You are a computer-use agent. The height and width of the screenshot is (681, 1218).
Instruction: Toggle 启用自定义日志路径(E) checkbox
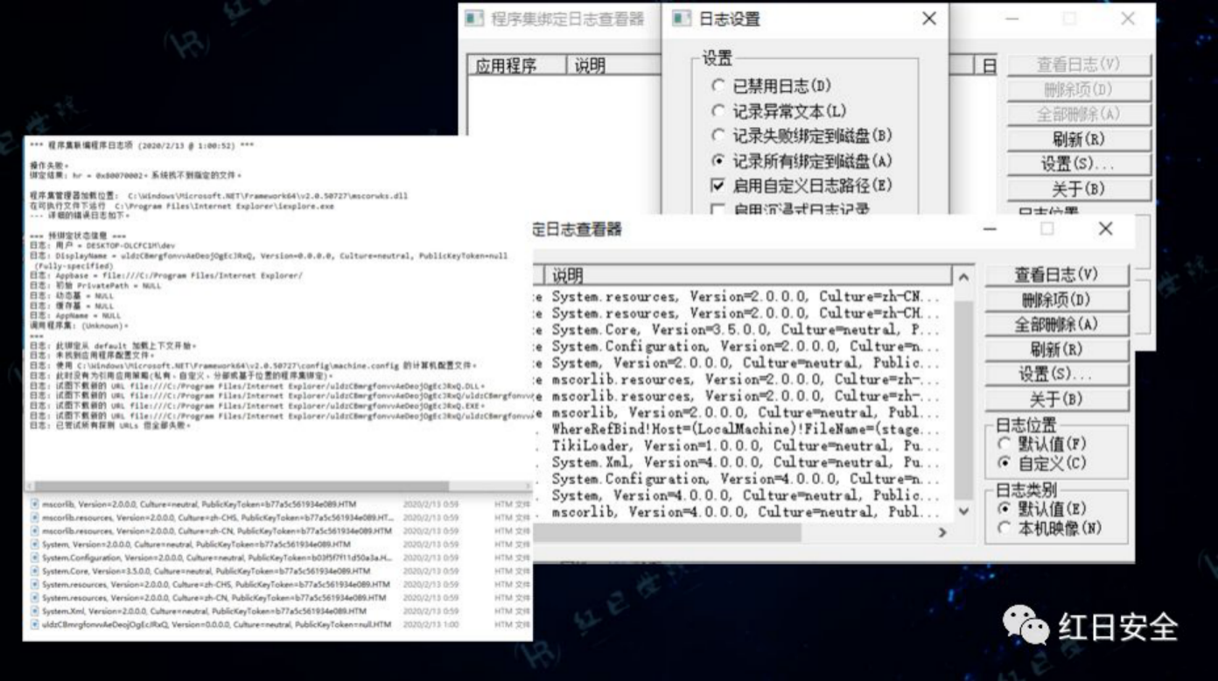(x=717, y=186)
